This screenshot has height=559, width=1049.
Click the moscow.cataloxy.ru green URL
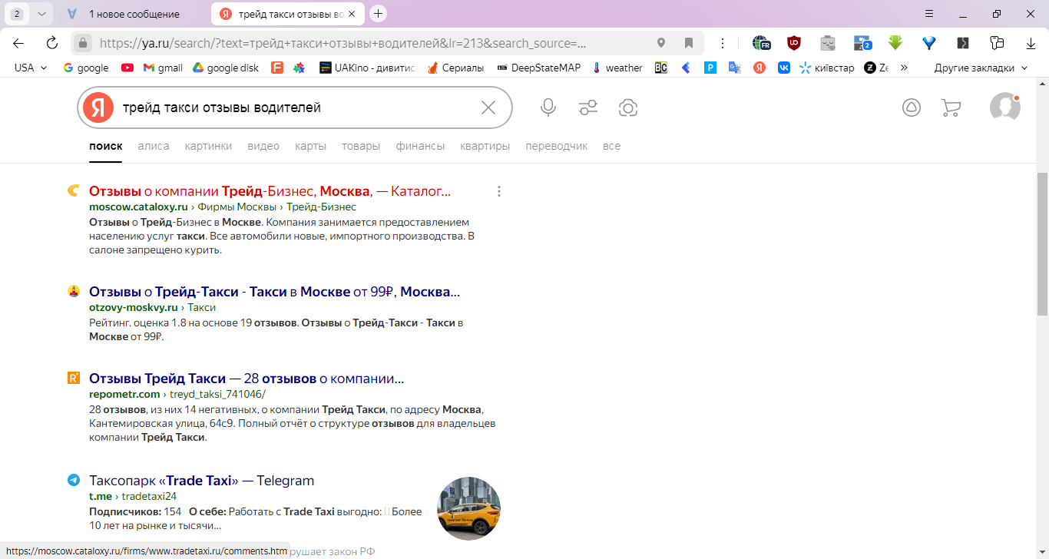tap(138, 207)
